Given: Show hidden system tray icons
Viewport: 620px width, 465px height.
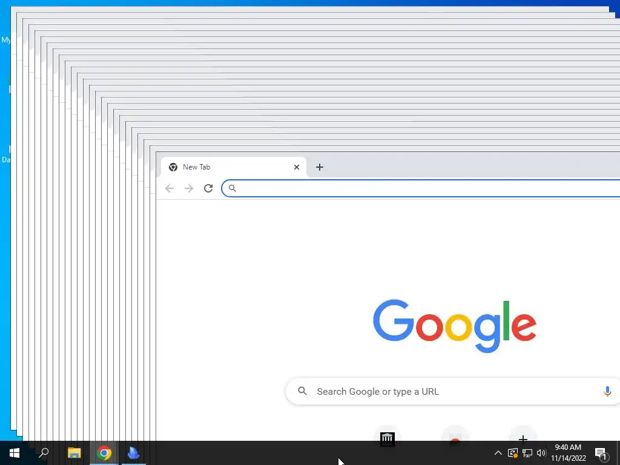Looking at the screenshot, I should (x=498, y=453).
